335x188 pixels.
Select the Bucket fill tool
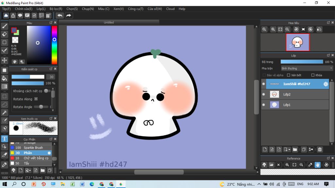tap(5, 78)
